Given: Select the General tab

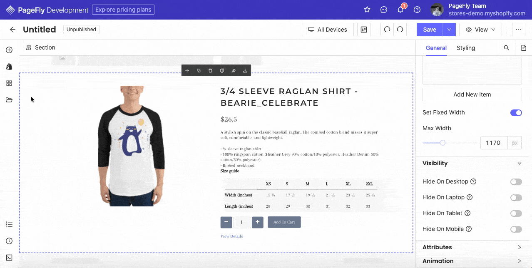Looking at the screenshot, I should pos(436,48).
